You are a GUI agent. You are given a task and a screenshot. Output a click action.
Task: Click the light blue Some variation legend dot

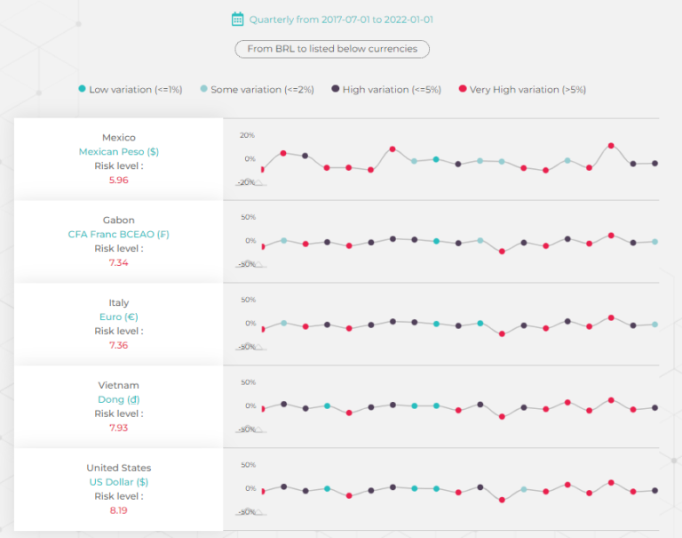click(204, 89)
